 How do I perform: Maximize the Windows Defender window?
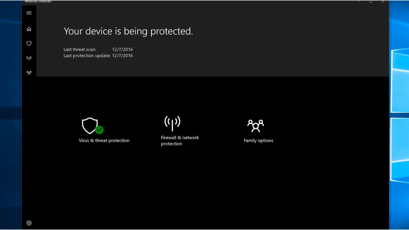(371, 2)
